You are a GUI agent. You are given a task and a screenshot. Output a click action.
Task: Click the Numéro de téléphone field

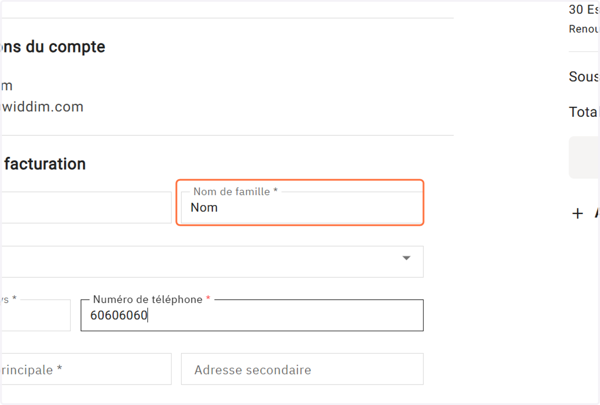coord(252,315)
